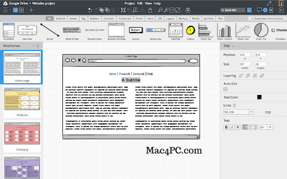Click the toggle markup icon
The image size is (287, 179).
click(188, 10)
